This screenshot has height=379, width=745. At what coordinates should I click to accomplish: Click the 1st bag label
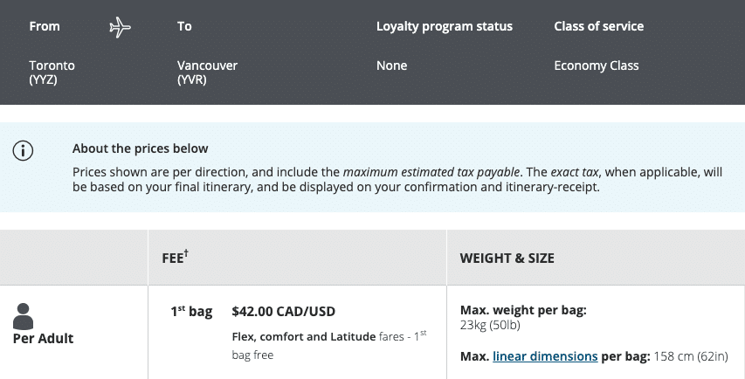tap(191, 311)
